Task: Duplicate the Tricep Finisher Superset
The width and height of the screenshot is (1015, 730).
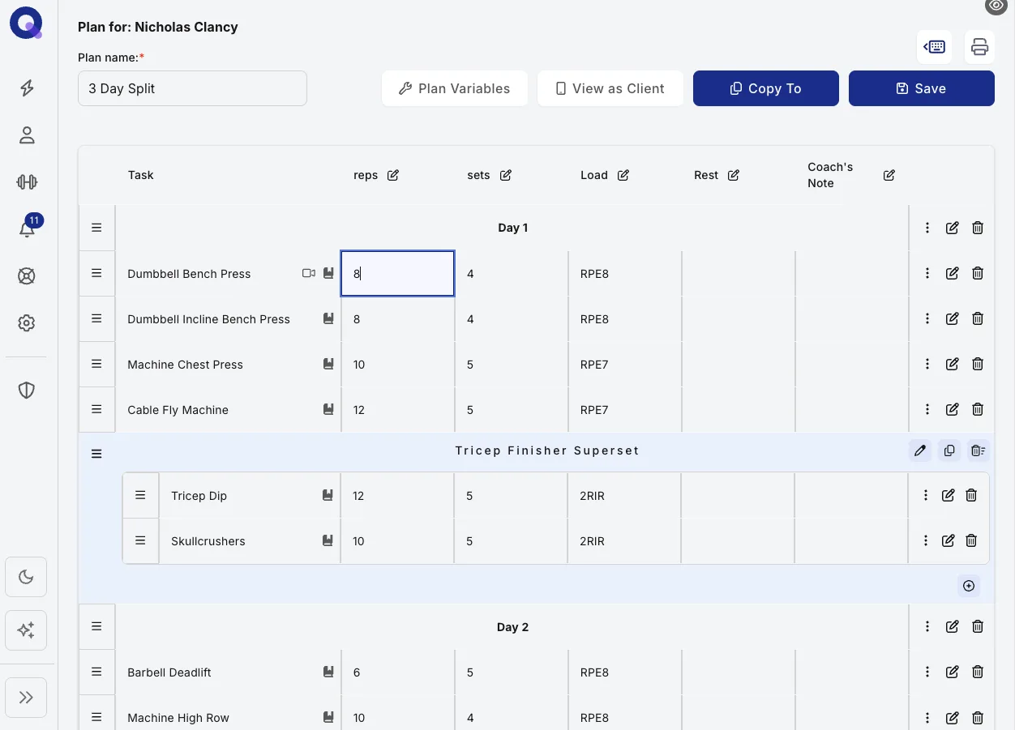Action: coord(949,450)
